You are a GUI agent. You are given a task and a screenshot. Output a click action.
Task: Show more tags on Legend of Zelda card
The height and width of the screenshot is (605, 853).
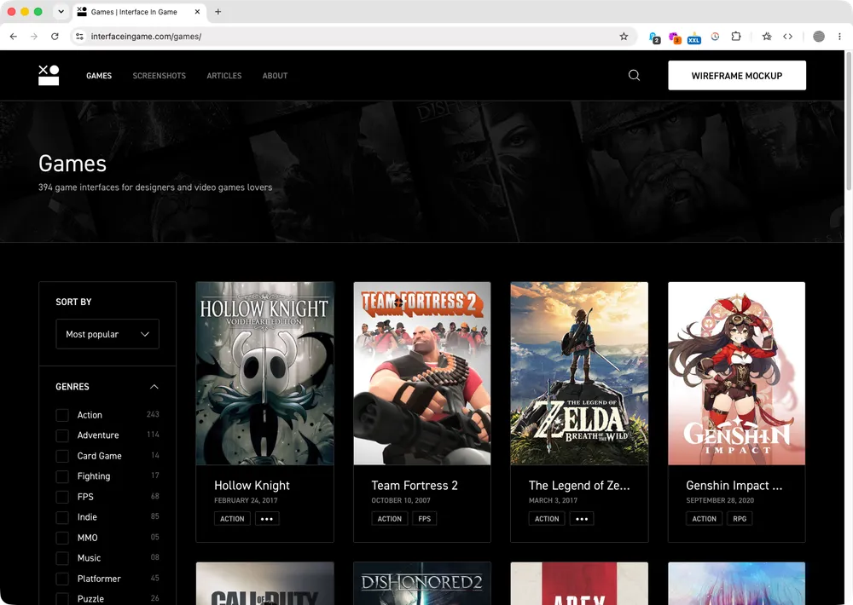[582, 519]
